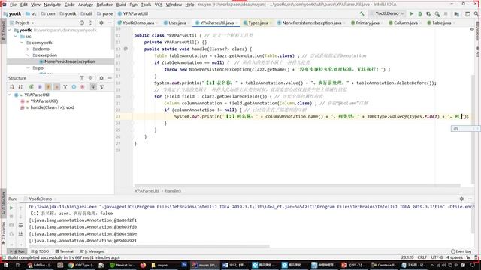This screenshot has width=481, height=270.
Task: Open the Event Log
Action: pos(461,251)
